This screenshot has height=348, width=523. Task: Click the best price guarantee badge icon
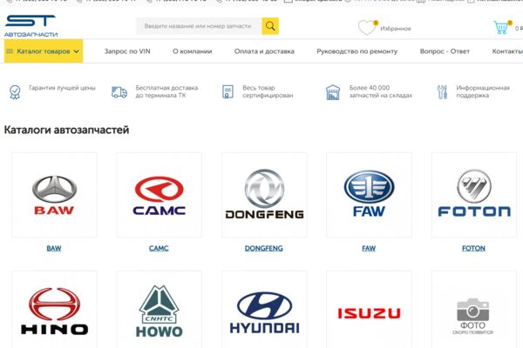[x=15, y=92]
